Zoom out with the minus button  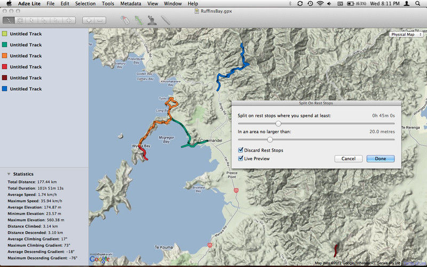pyautogui.click(x=100, y=20)
